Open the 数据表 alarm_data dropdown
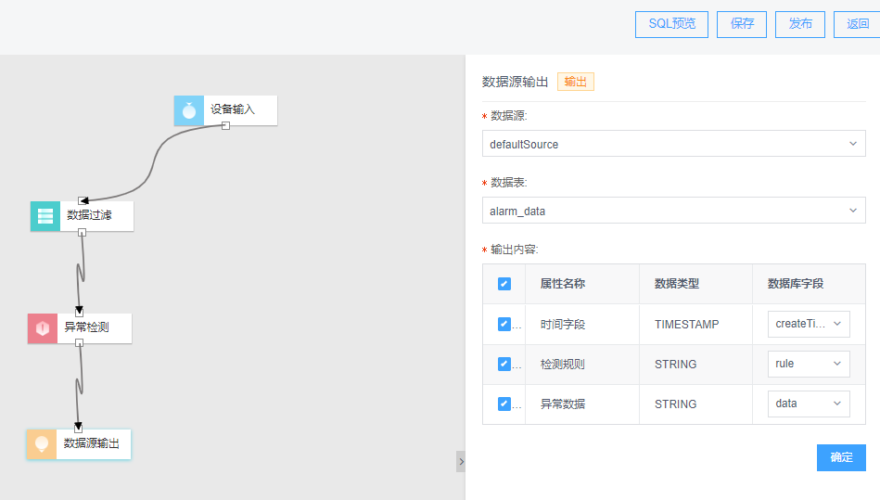880x500 pixels. [x=674, y=211]
